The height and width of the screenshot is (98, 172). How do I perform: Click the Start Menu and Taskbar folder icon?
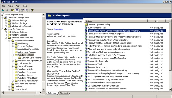coord(13,84)
